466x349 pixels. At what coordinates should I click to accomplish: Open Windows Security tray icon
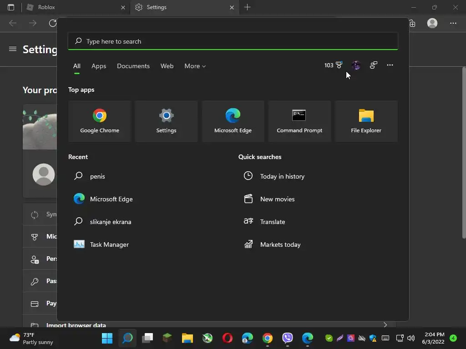(x=373, y=338)
